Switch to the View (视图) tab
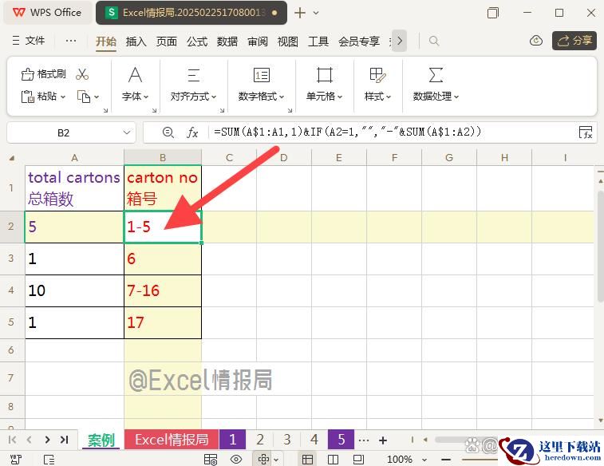Viewport: 604px width, 466px height. coord(288,41)
